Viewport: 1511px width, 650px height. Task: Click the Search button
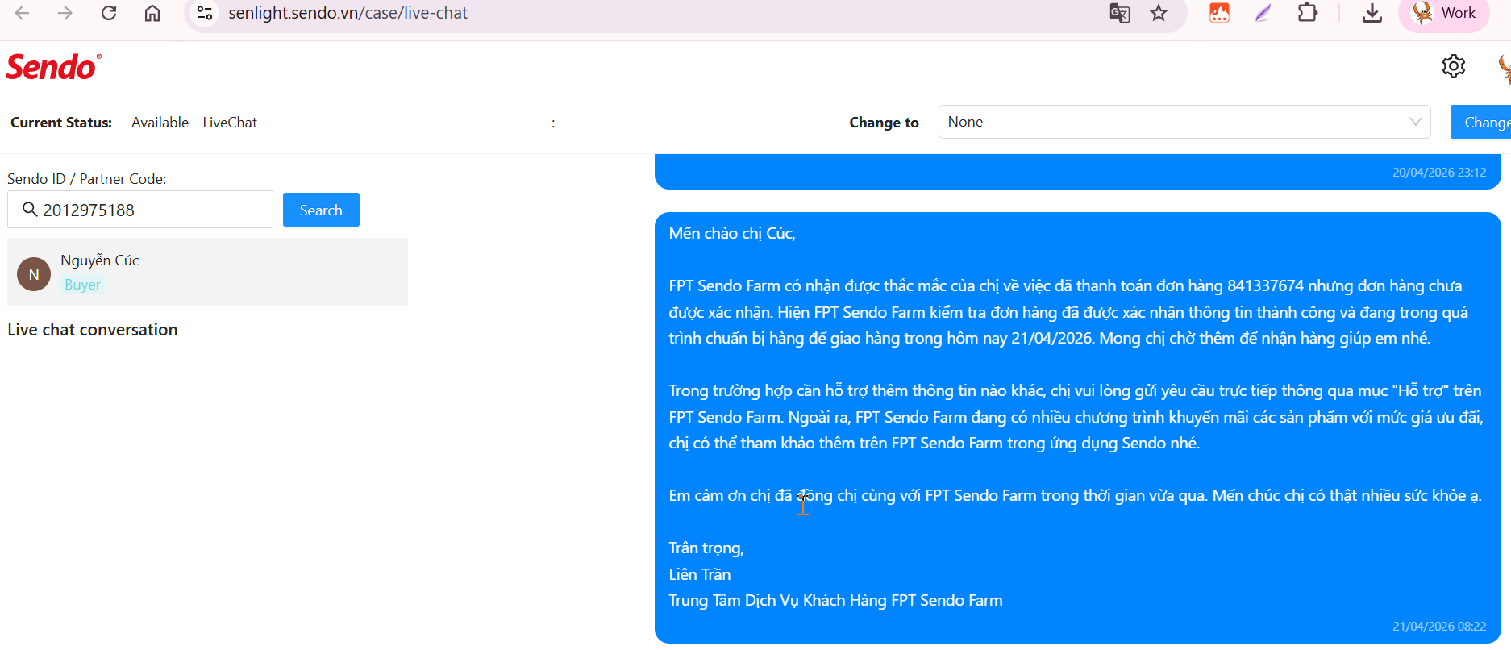321,210
